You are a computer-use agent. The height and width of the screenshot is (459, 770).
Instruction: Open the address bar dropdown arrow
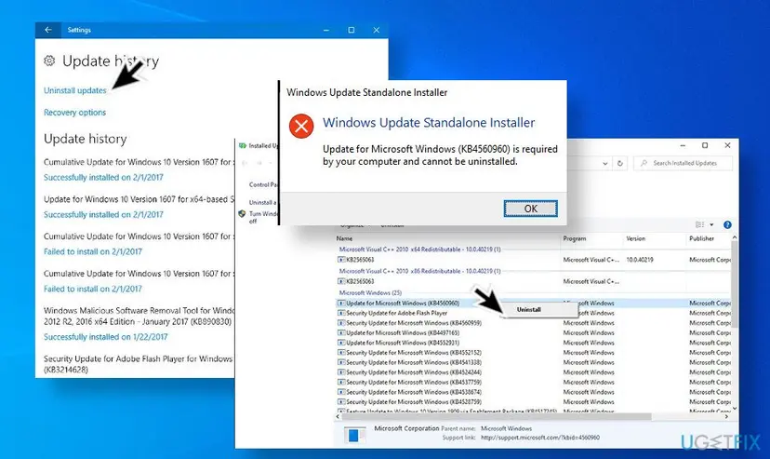[605, 164]
